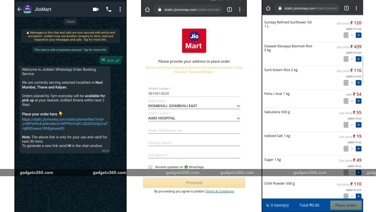This screenshot has height=212, width=376.
Task: Increase Surti Kolam Rice quantity
Action: pos(358,83)
